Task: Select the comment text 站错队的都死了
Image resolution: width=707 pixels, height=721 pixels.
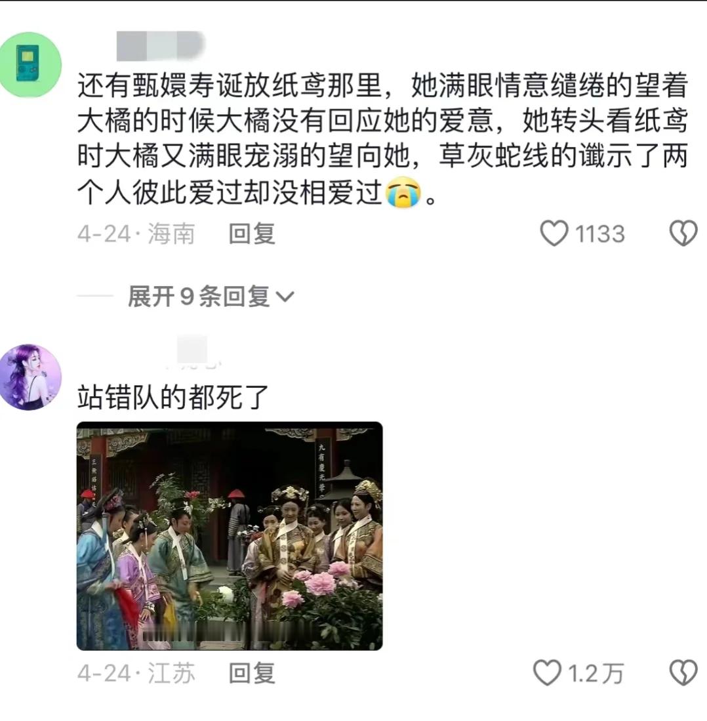Action: point(172,398)
